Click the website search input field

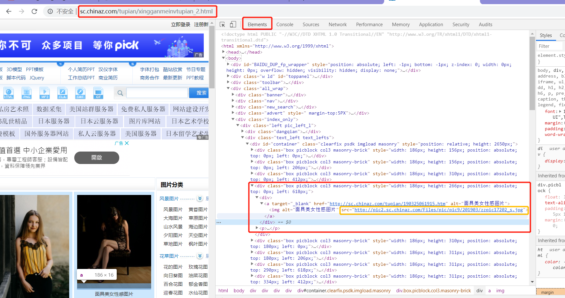pyautogui.click(x=157, y=93)
